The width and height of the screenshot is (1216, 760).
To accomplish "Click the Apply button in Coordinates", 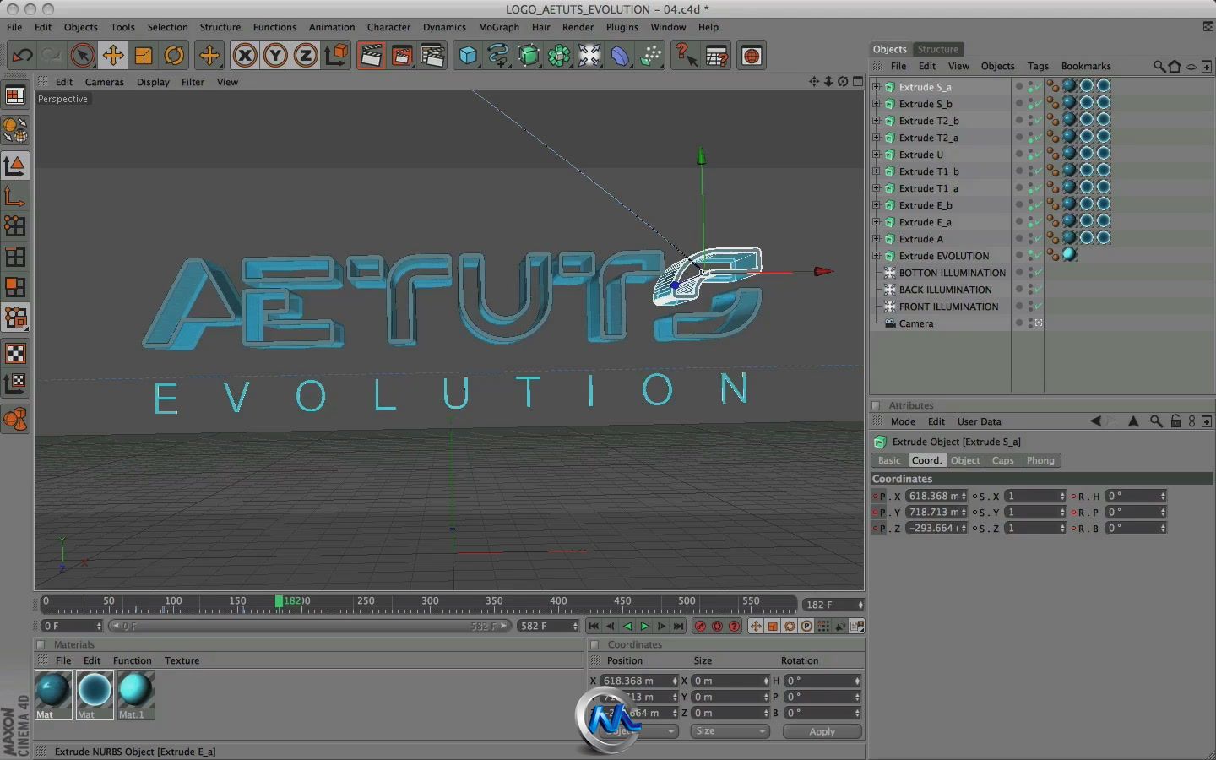I will point(822,731).
